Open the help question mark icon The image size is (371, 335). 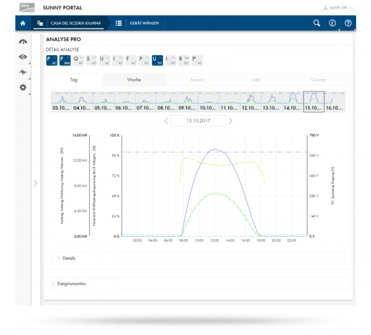[348, 23]
